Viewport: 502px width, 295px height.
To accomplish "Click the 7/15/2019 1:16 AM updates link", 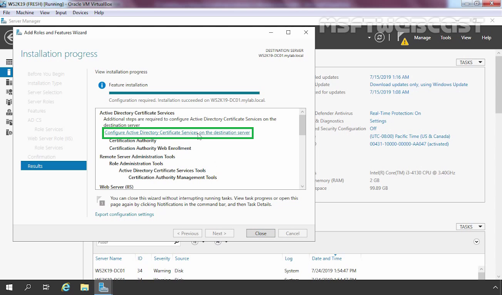I will [x=389, y=77].
